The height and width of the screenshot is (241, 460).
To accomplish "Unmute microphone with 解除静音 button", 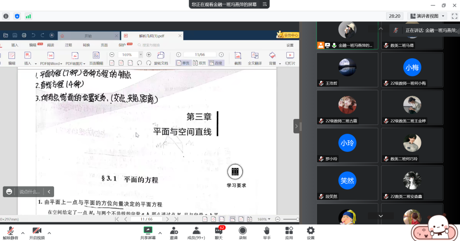I will click(10, 231).
